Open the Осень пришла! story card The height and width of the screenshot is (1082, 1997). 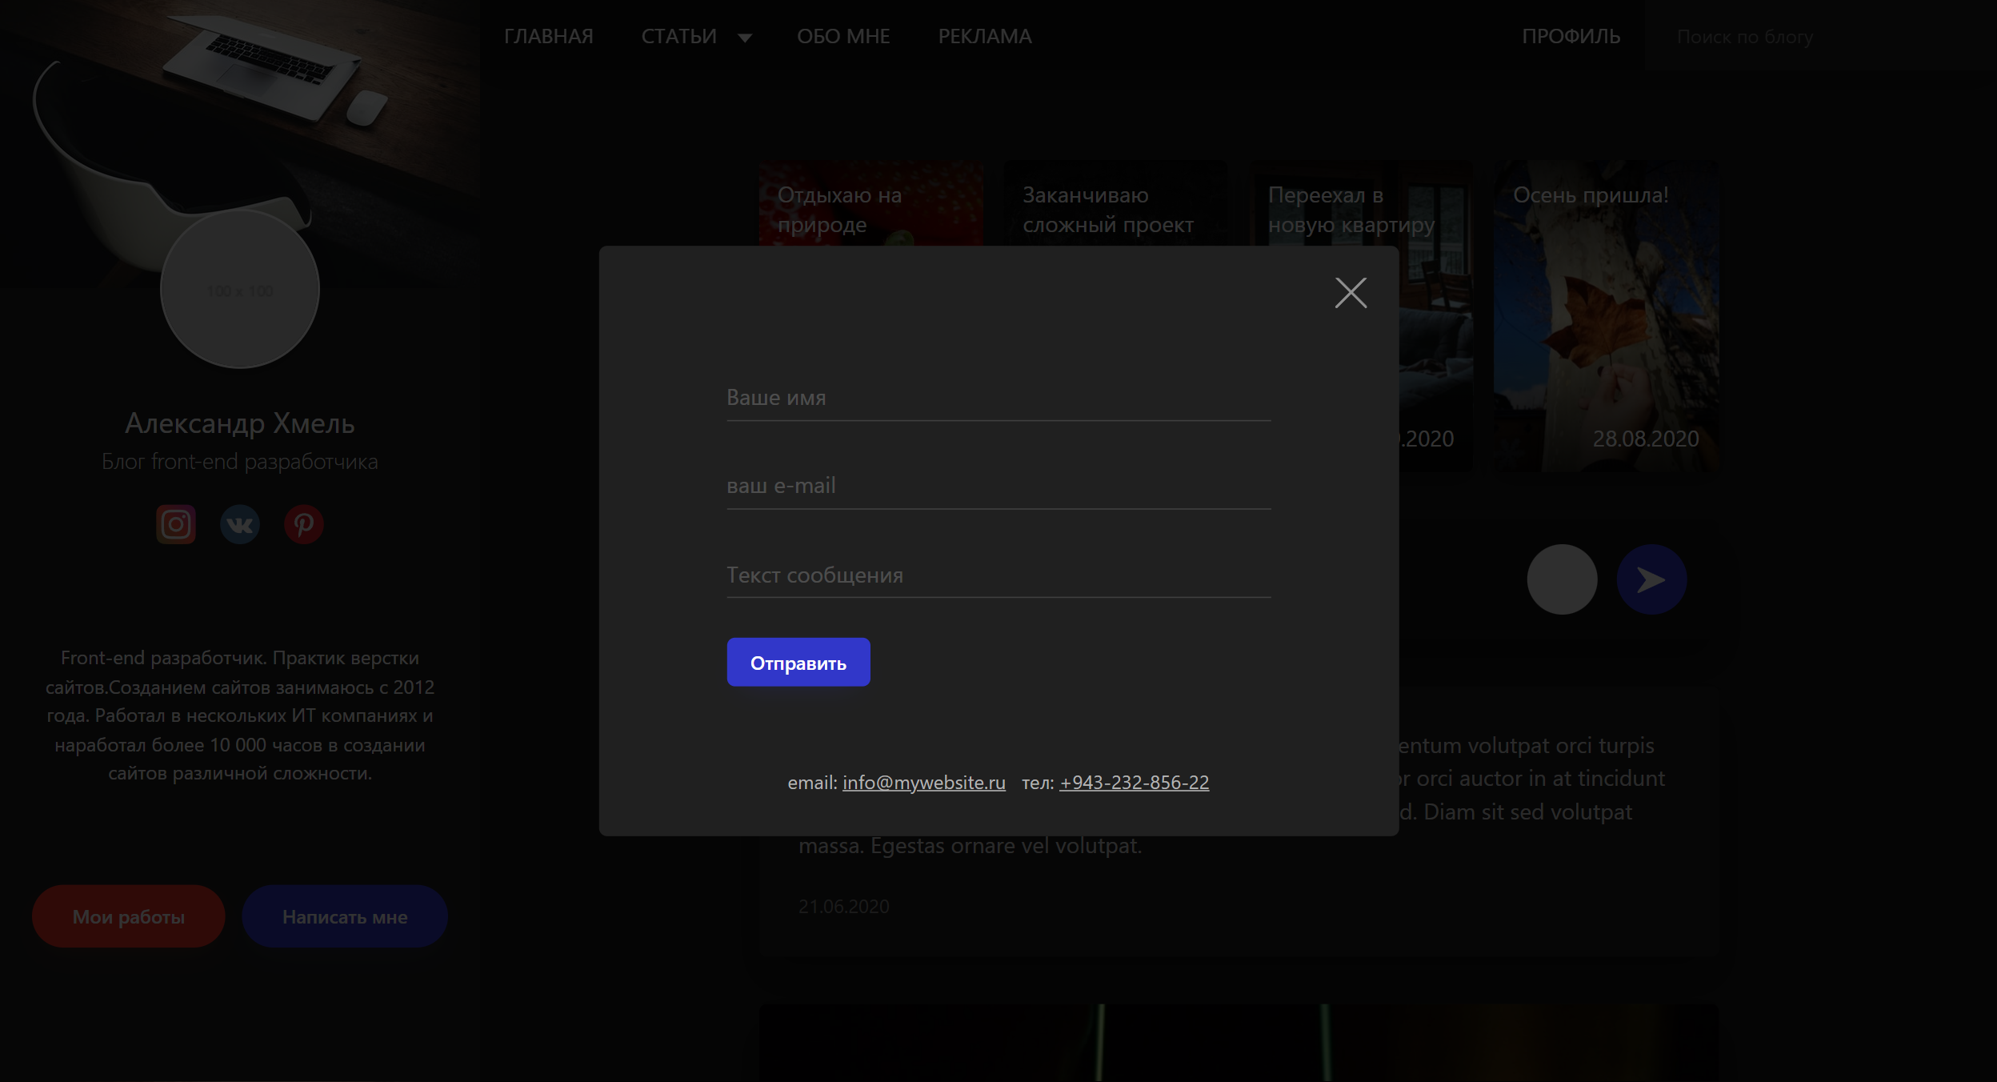tap(1606, 316)
